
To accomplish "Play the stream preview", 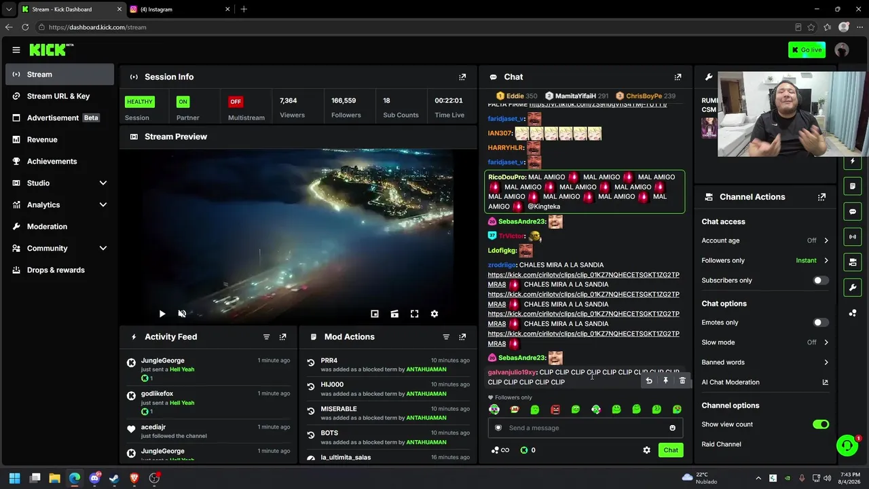I will click(x=162, y=314).
